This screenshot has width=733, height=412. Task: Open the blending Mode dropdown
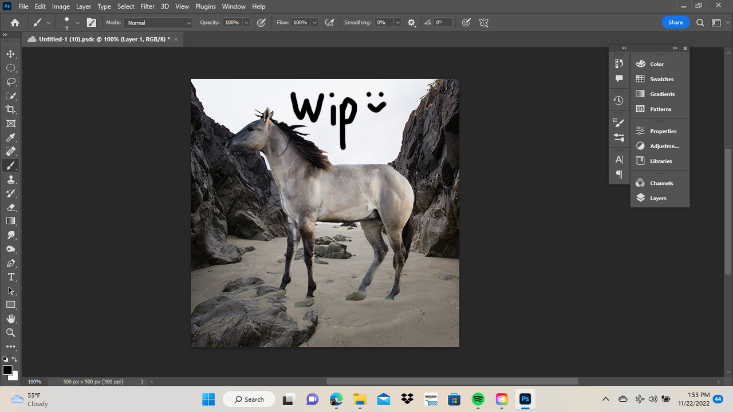click(158, 22)
